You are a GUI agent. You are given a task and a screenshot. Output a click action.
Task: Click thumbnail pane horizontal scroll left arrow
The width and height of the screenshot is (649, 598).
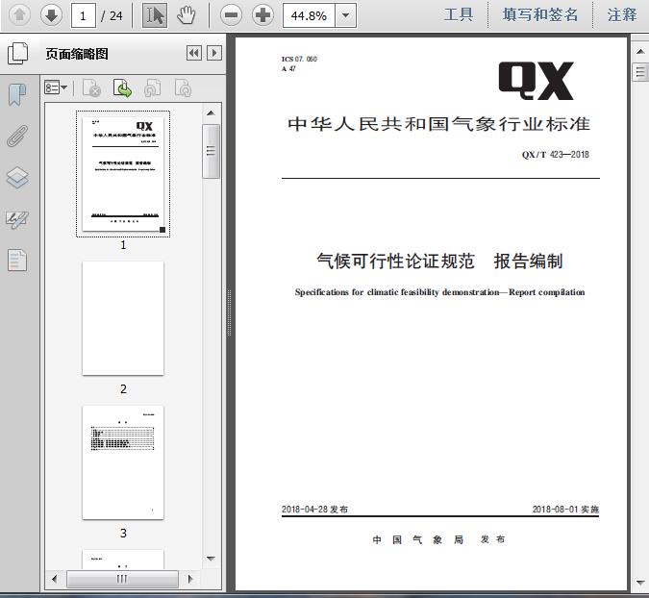pyautogui.click(x=55, y=579)
